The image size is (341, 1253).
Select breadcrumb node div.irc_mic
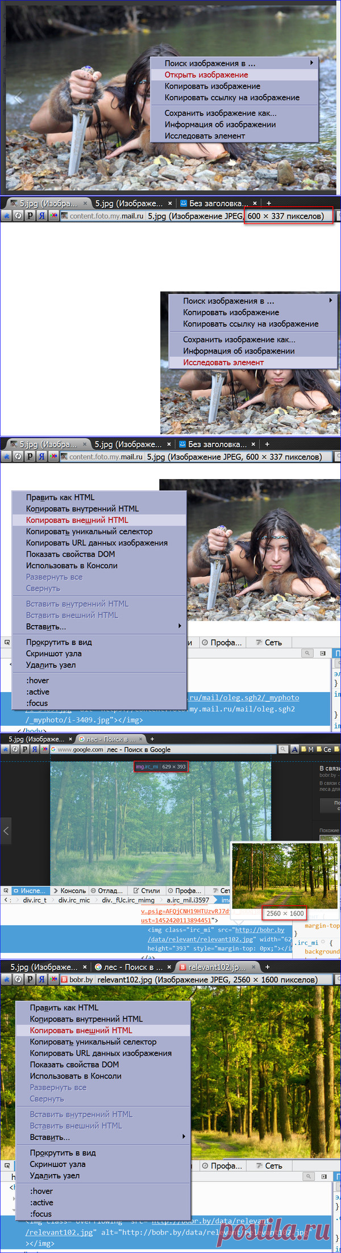(x=74, y=900)
